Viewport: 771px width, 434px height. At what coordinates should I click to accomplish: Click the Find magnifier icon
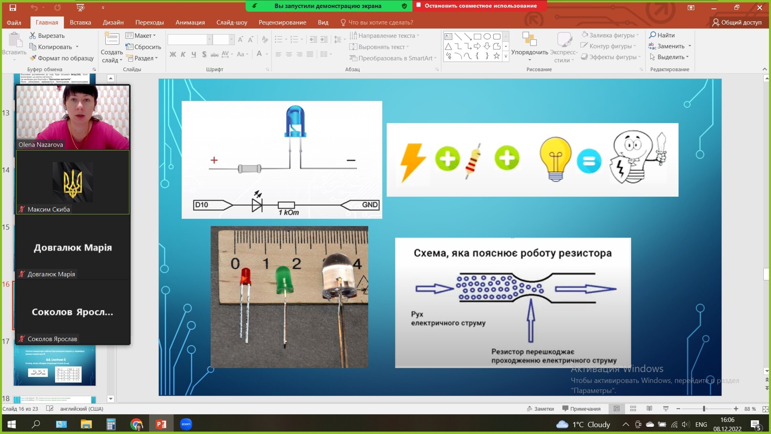653,35
